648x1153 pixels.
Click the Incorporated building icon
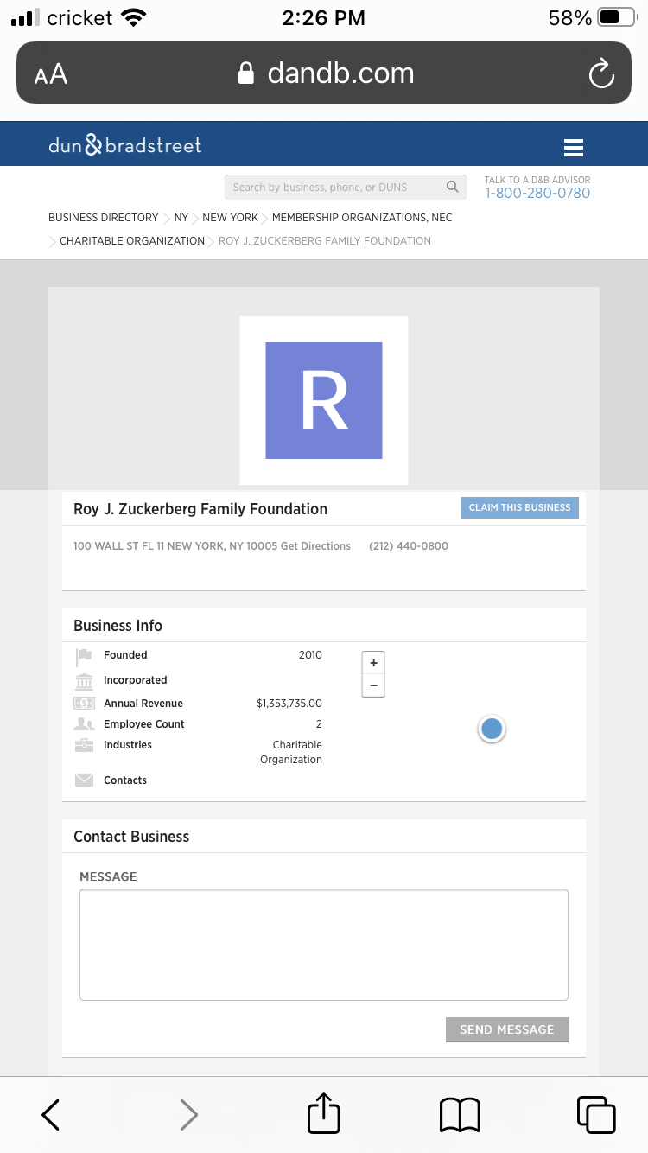pyautogui.click(x=84, y=680)
